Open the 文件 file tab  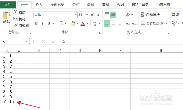(8, 5)
